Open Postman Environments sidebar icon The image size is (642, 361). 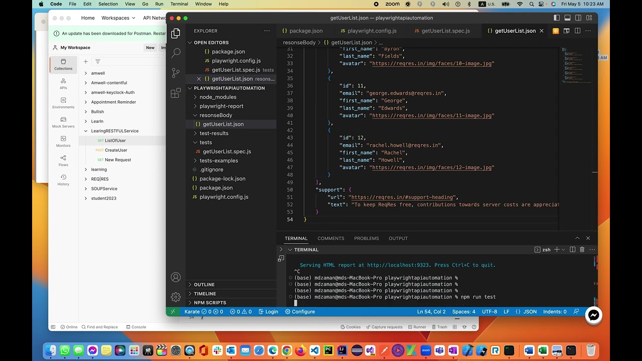click(x=63, y=103)
